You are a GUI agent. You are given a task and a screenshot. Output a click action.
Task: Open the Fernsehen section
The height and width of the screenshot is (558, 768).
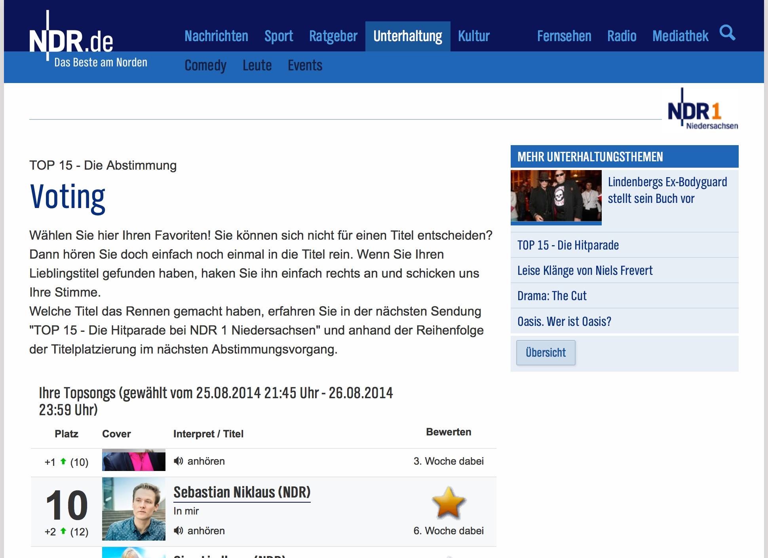pyautogui.click(x=564, y=36)
